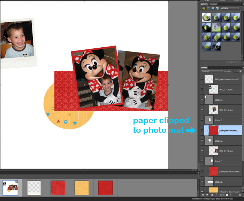Click the LAYERS panel tab
This screenshot has height=201, width=244.
click(204, 68)
